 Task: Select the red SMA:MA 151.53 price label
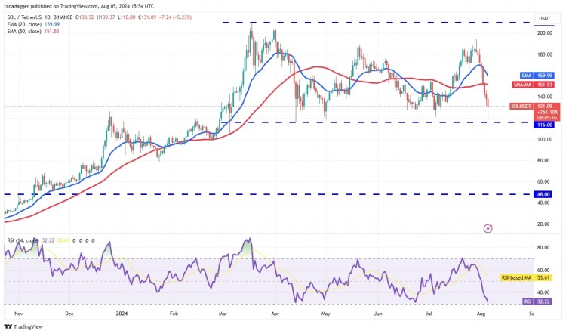pos(533,85)
